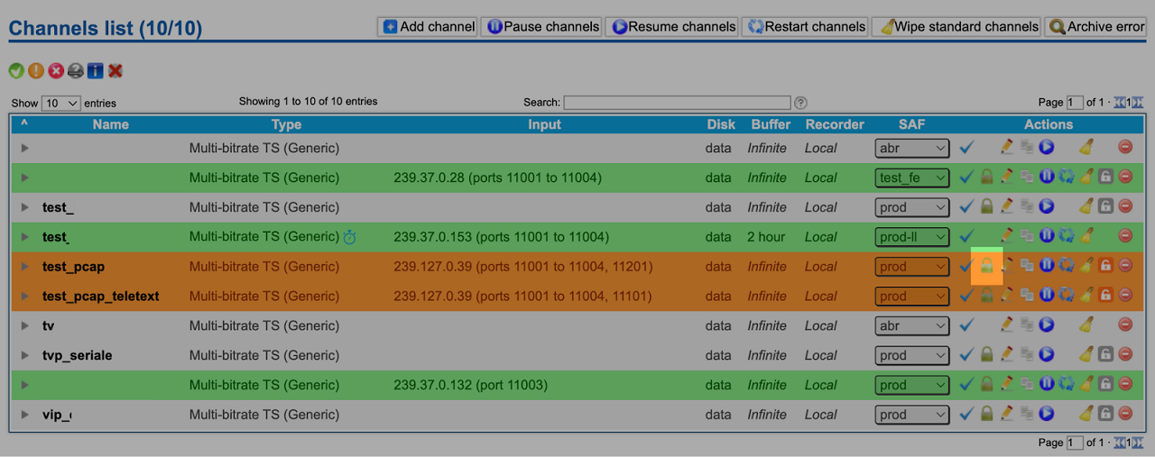Expand the tvp_seriale row details
This screenshot has height=457, width=1155.
pos(25,356)
